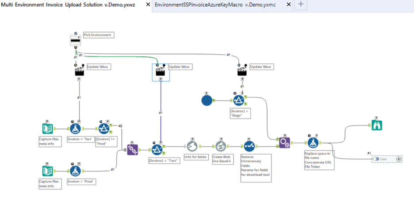Image resolution: width=414 pixels, height=201 pixels.
Task: Open a new workflow tab with plus button
Action: pos(301,4)
